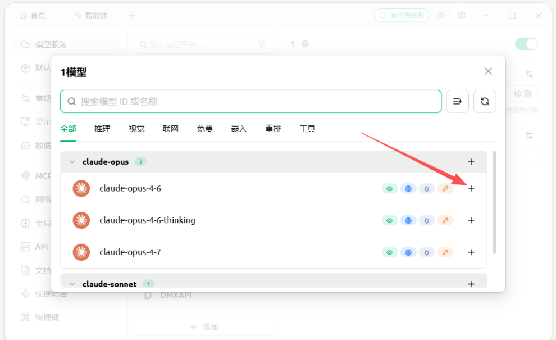The image size is (556, 340).
Task: Switch to the 重排 tab
Action: coord(273,129)
